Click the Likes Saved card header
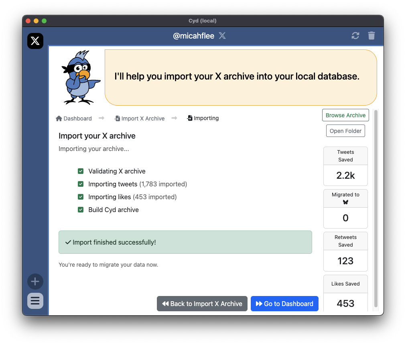Viewport: 406px width, 345px height. coord(345,284)
